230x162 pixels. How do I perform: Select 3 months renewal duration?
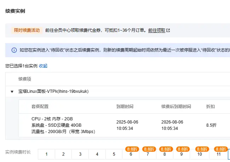[x=80, y=154]
